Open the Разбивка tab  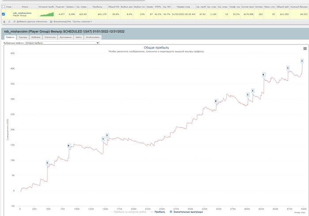[36, 37]
